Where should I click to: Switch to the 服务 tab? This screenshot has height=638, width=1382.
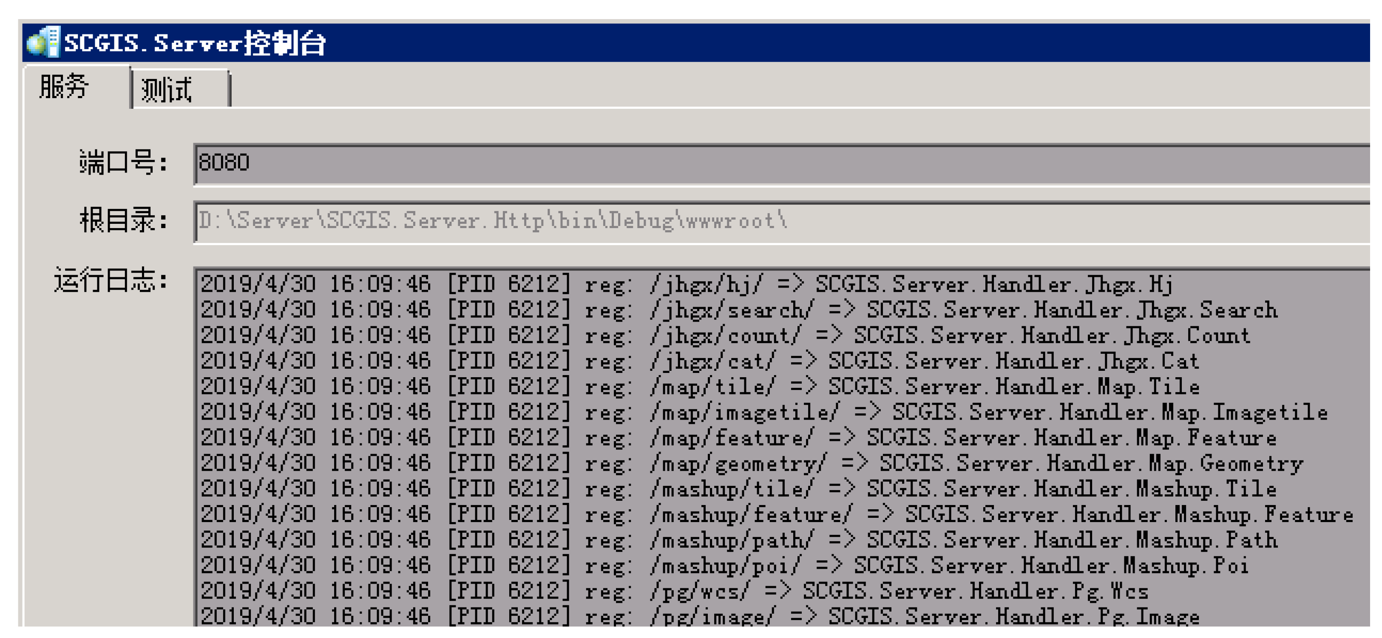64,87
